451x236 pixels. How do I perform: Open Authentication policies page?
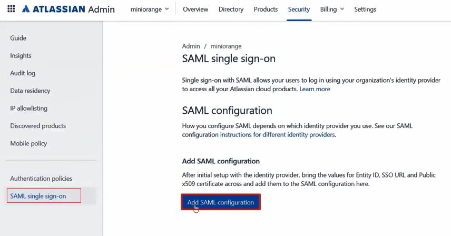[x=41, y=179]
